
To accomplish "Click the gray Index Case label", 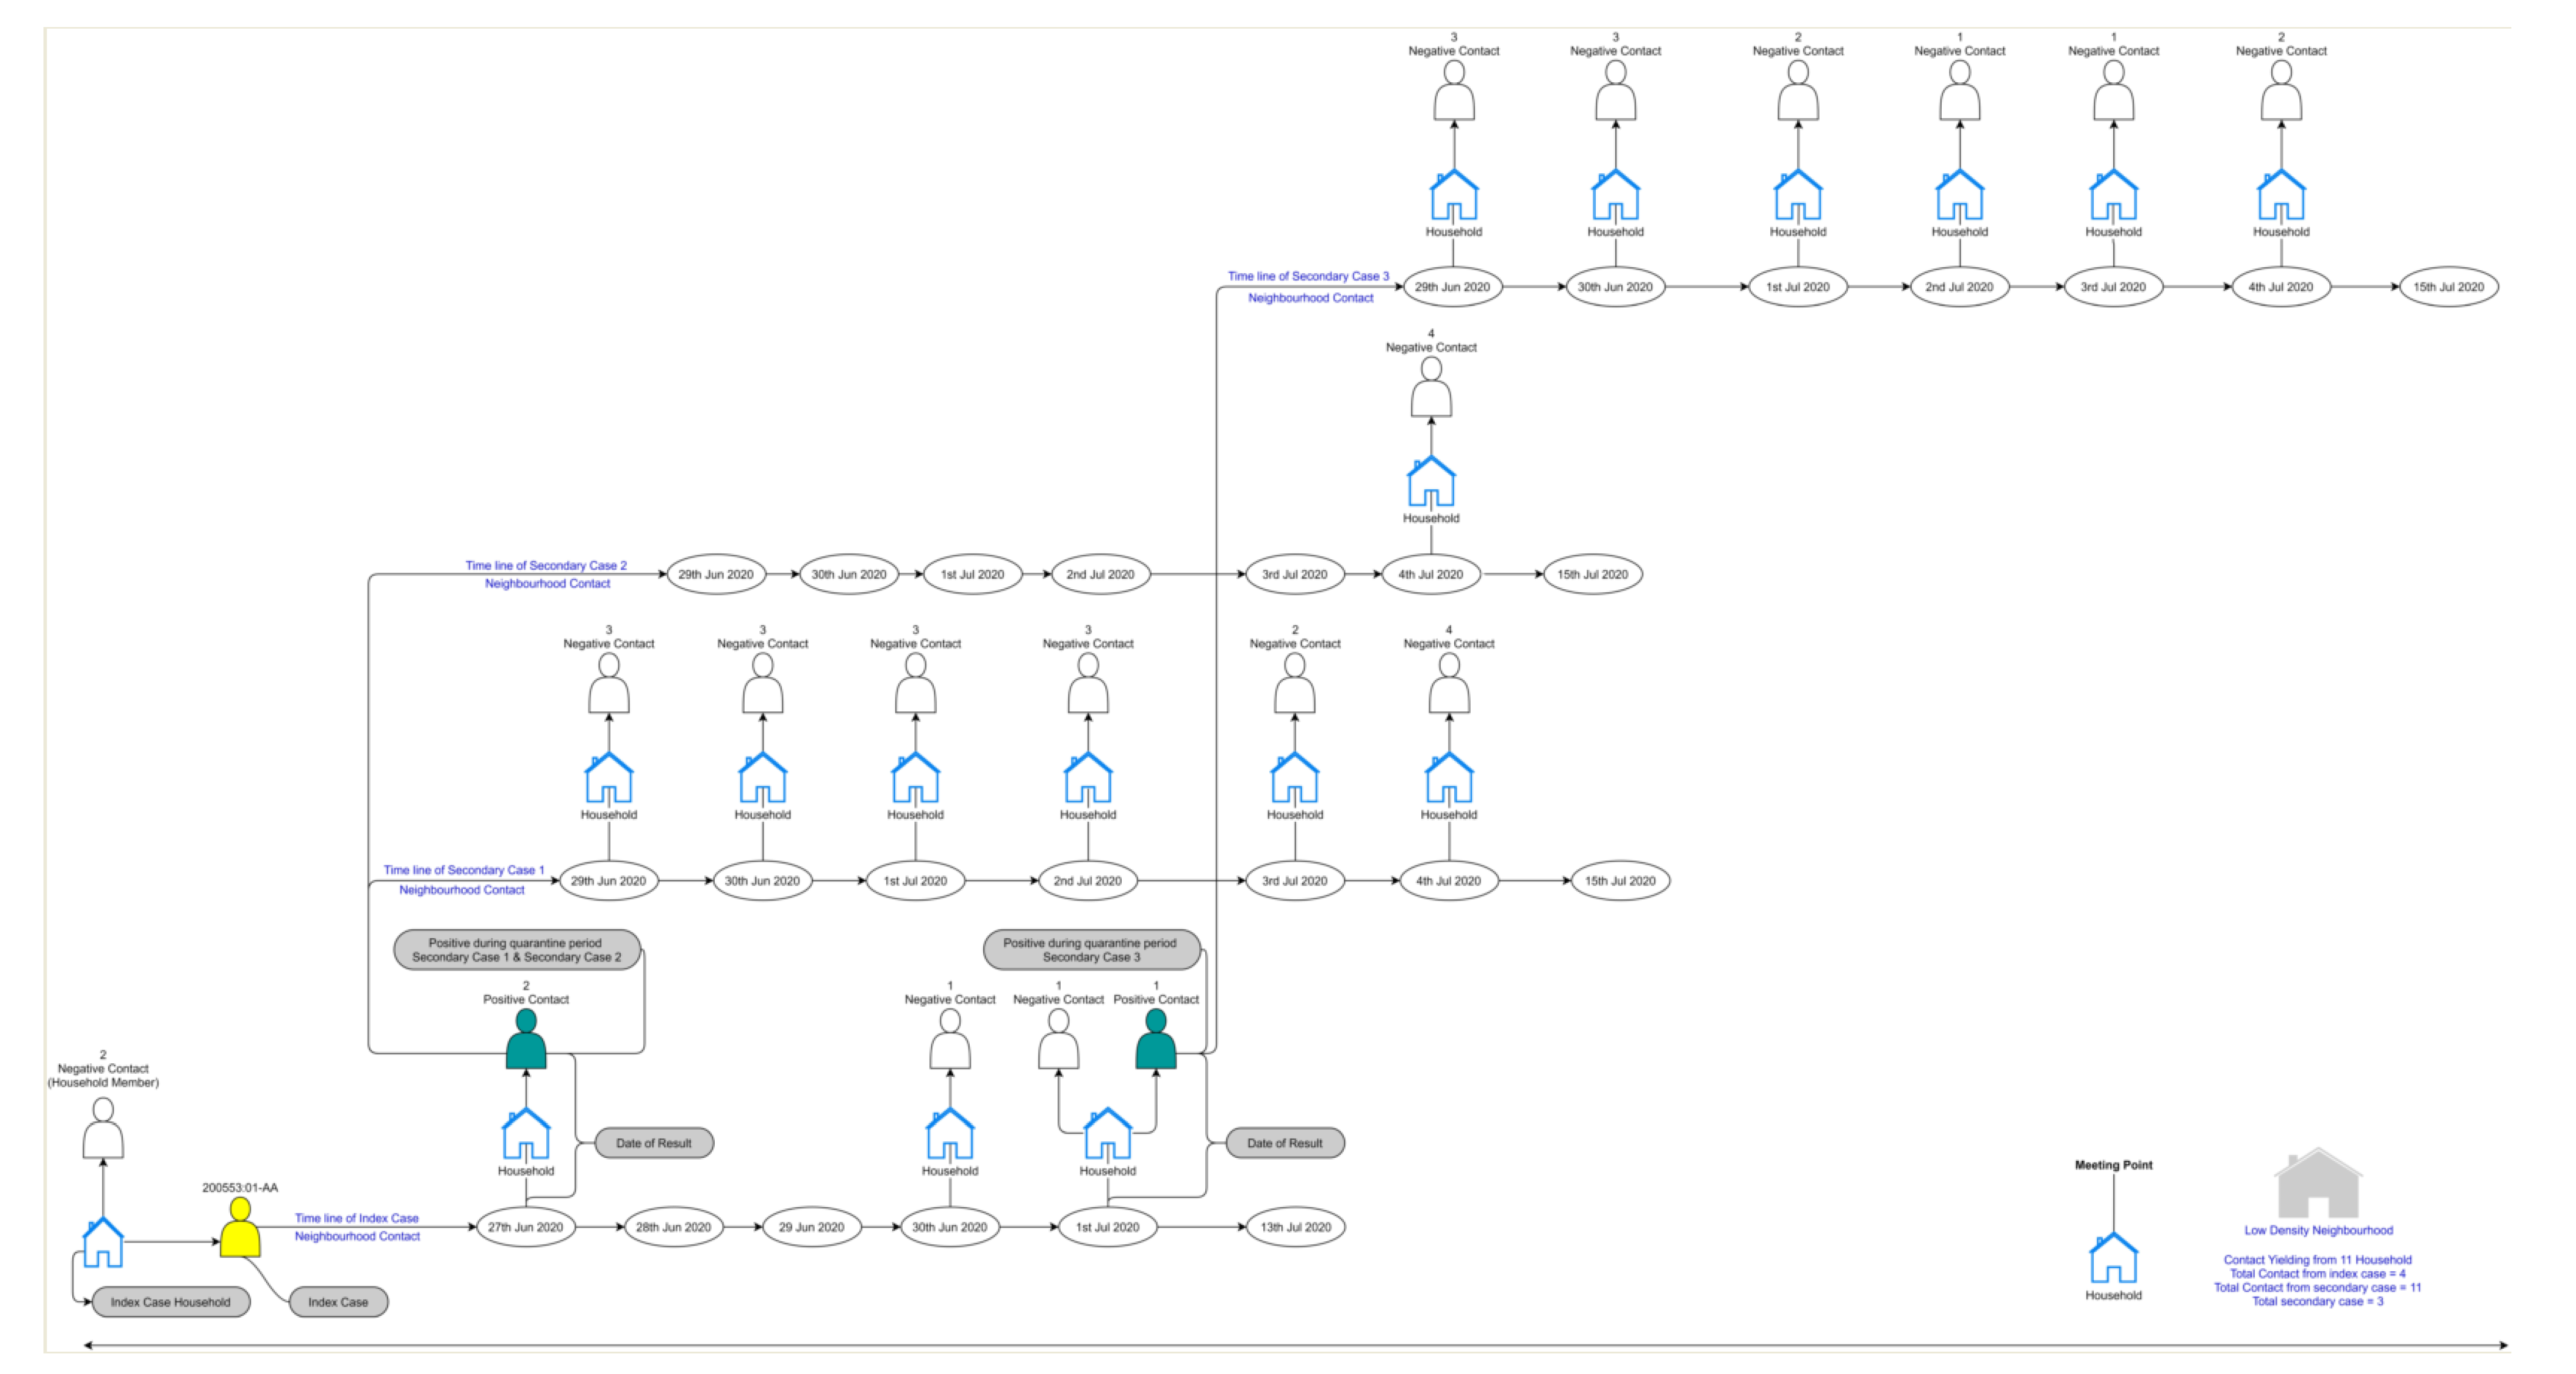I will (338, 1302).
